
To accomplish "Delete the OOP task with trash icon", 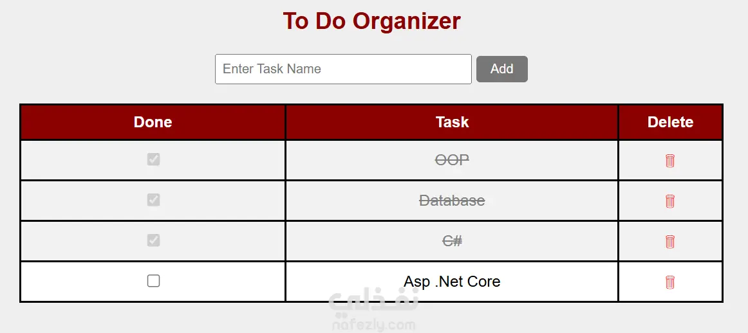I will [x=669, y=161].
